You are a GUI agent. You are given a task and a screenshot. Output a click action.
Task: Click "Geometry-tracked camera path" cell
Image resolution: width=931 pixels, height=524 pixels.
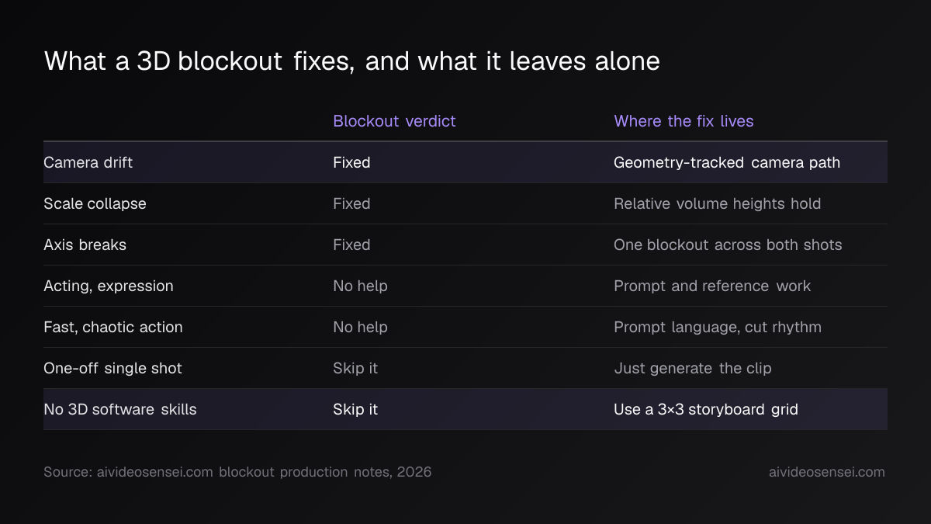(x=727, y=162)
